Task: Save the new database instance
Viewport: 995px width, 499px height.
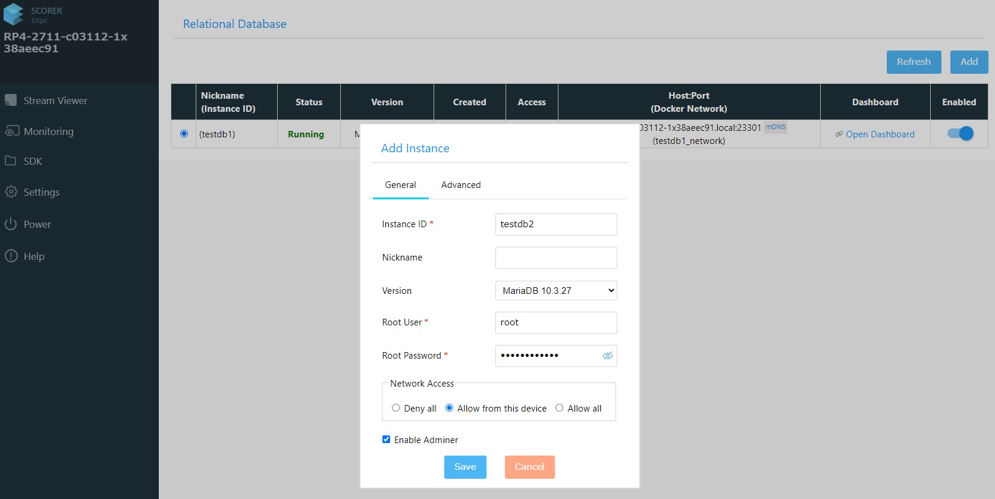Action: point(464,467)
